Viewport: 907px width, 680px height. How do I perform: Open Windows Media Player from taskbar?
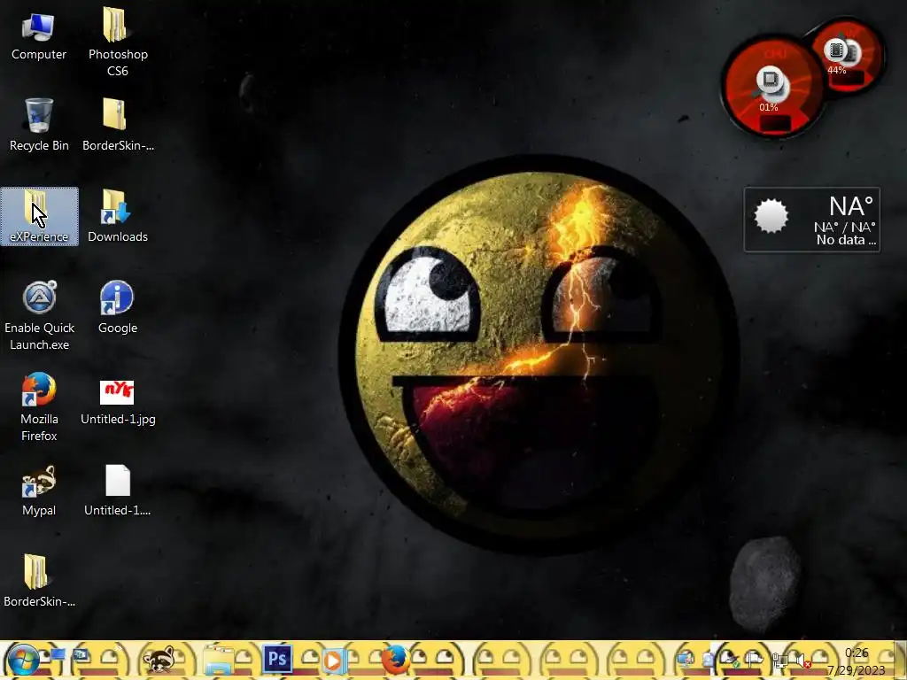pyautogui.click(x=334, y=660)
